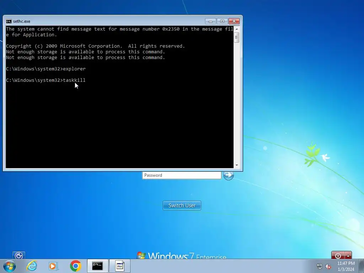Open the clock showing 11:47 PM
The height and width of the screenshot is (273, 364).
[x=346, y=266]
